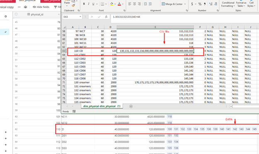This screenshot has width=259, height=154.
Task: Select cell E63 with long number list
Action: point(155,51)
